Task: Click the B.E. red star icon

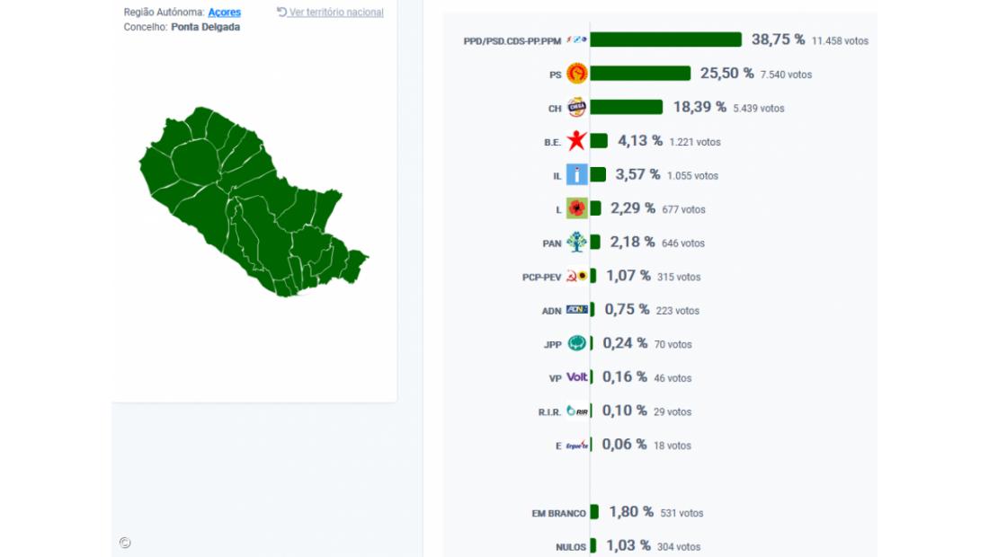Action: (576, 140)
